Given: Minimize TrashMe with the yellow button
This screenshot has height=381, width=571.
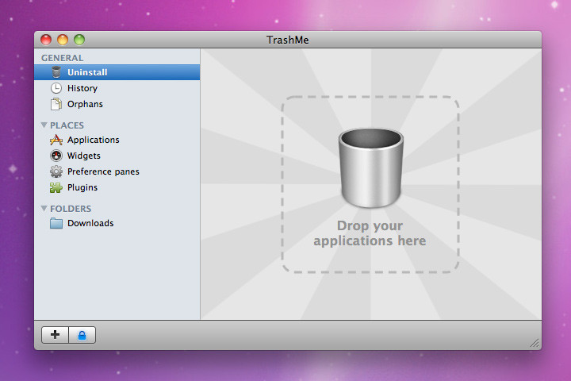Looking at the screenshot, I should (x=63, y=40).
